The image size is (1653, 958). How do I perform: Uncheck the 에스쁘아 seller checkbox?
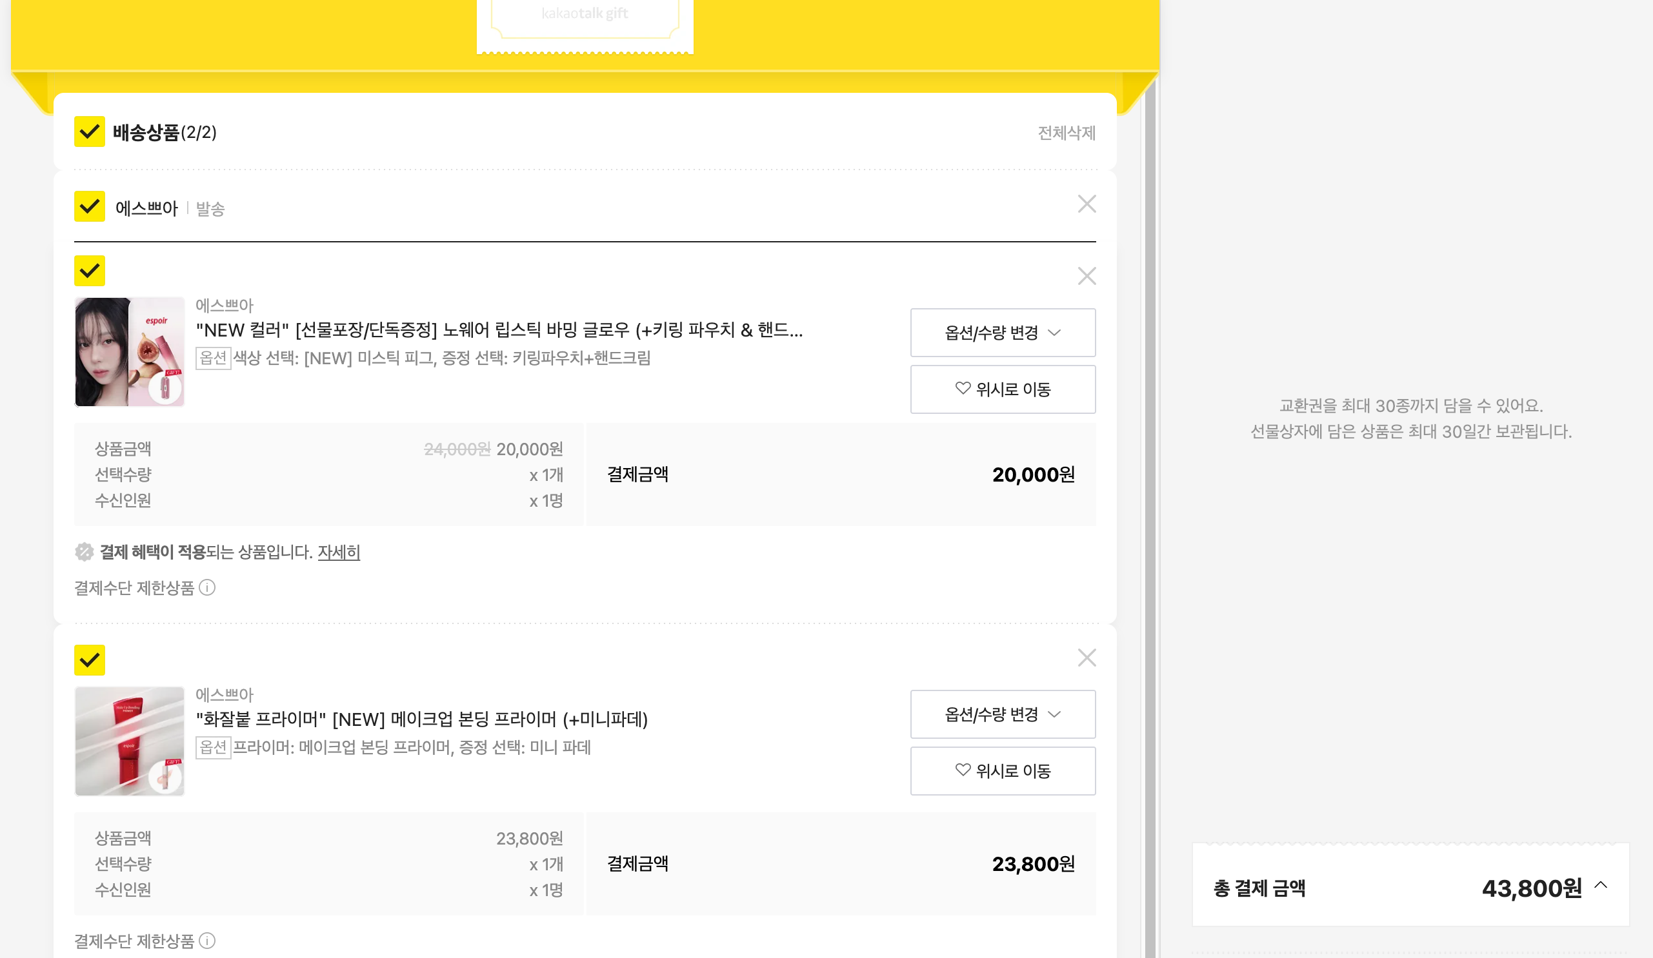coord(89,206)
